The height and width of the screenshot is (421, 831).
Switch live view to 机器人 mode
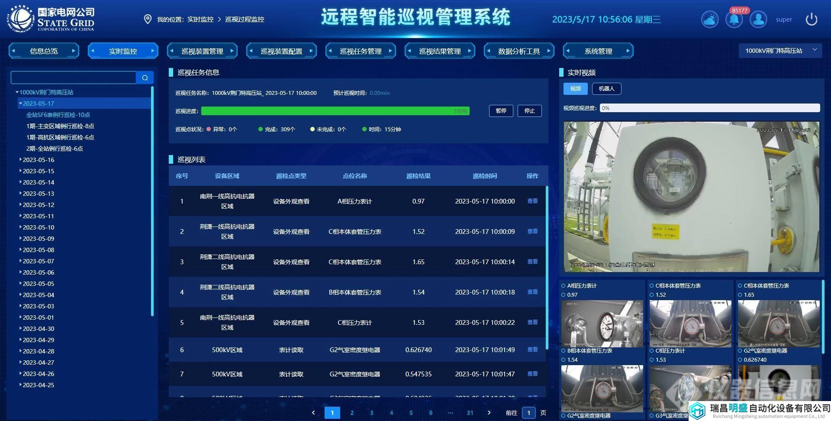[606, 89]
